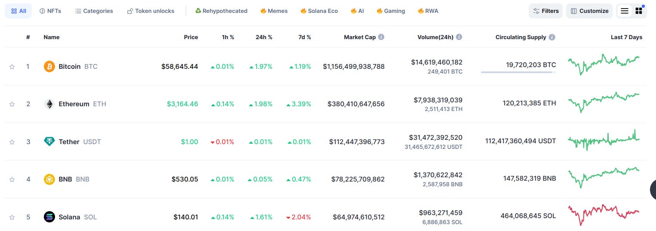This screenshot has width=656, height=231.
Task: Star Tether to add to watchlist
Action: [x=12, y=142]
